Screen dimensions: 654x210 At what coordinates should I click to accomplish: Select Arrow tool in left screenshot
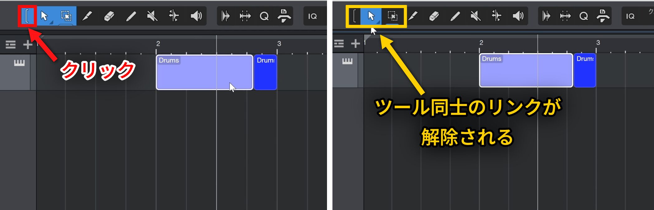[44, 16]
